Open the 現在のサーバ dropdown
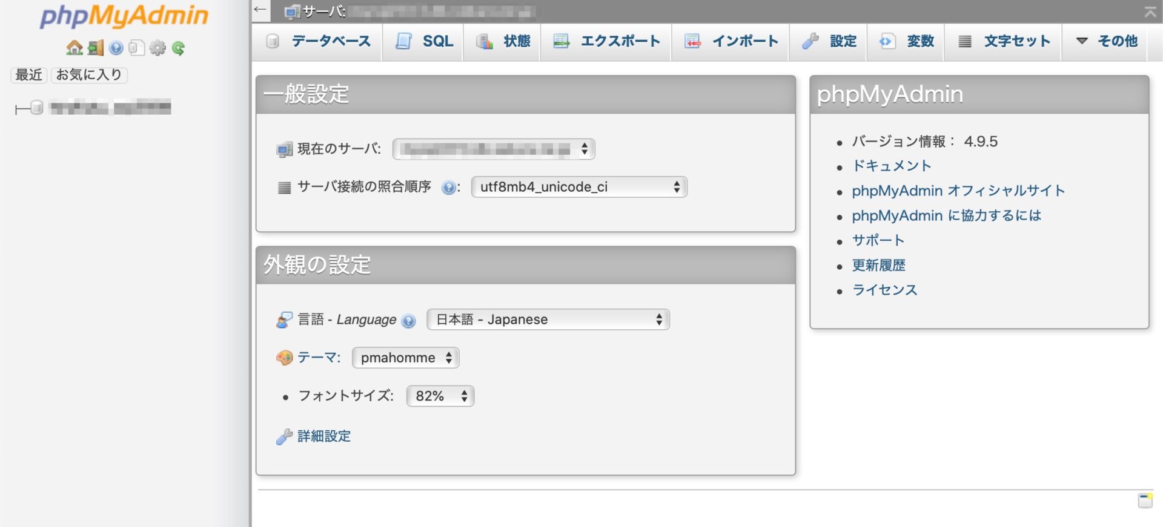This screenshot has height=527, width=1163. coord(493,149)
